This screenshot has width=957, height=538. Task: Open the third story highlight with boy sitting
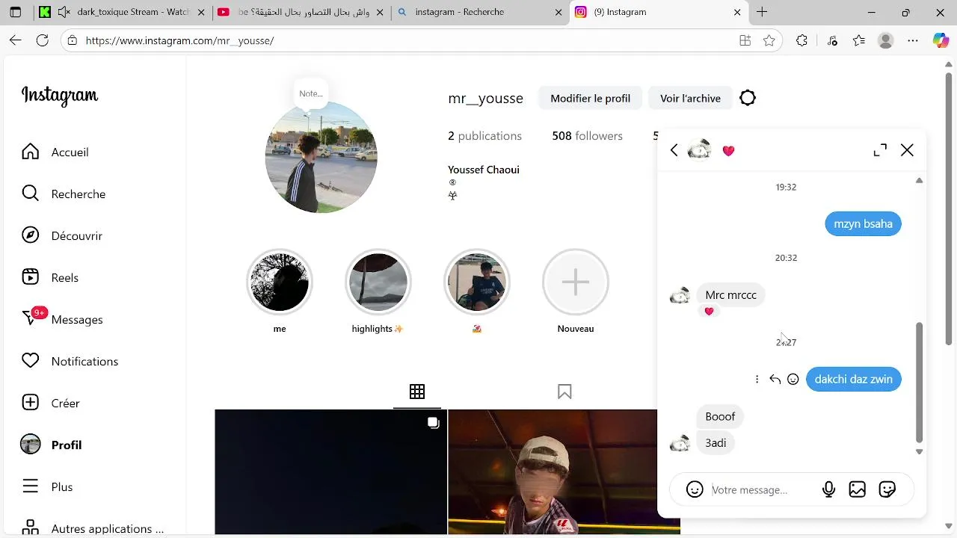pos(477,282)
